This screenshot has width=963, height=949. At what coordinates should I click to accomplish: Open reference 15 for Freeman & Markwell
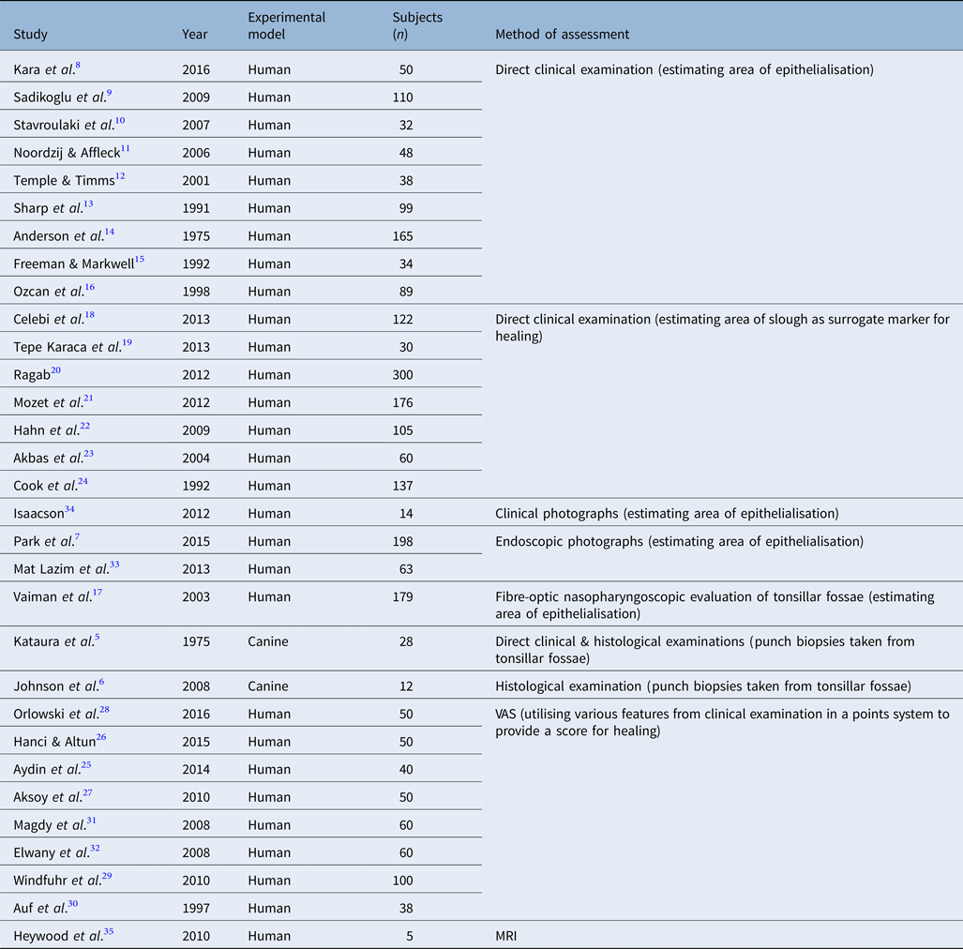tap(143, 258)
